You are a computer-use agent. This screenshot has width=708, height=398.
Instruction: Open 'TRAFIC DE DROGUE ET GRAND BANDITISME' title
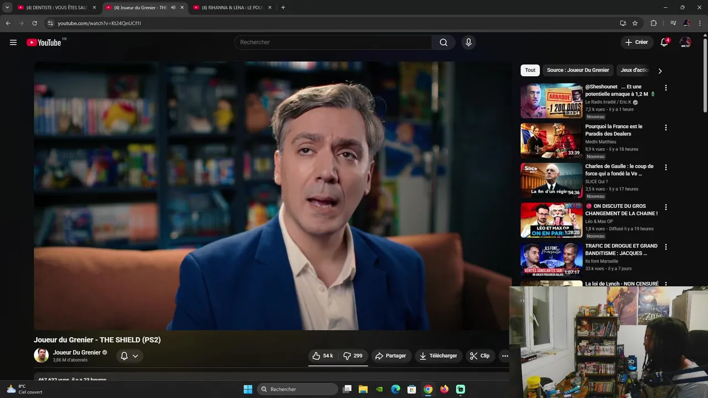coord(621,250)
